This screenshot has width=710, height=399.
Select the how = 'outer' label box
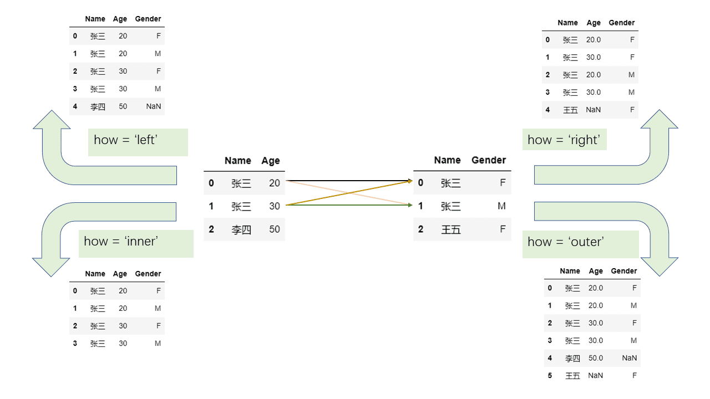(x=580, y=244)
